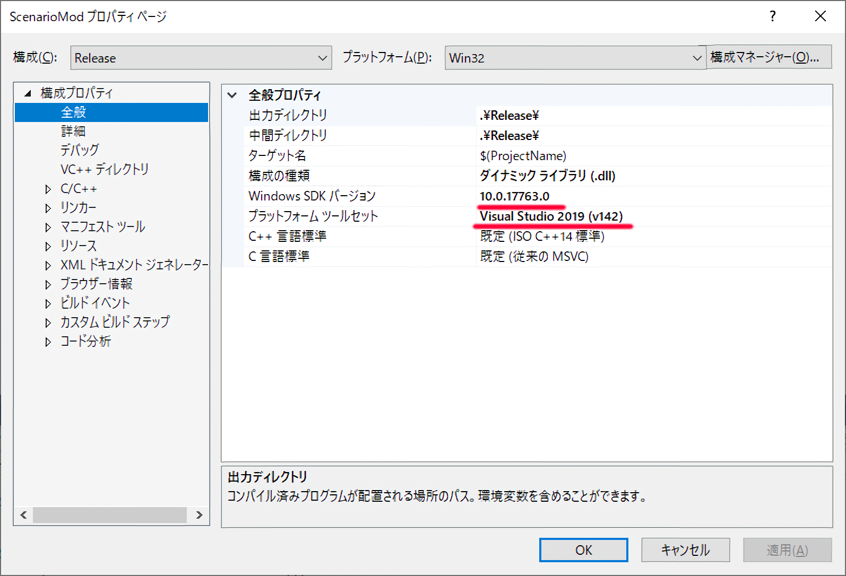
Task: Open 構成マネージャー button
Action: pos(769,57)
